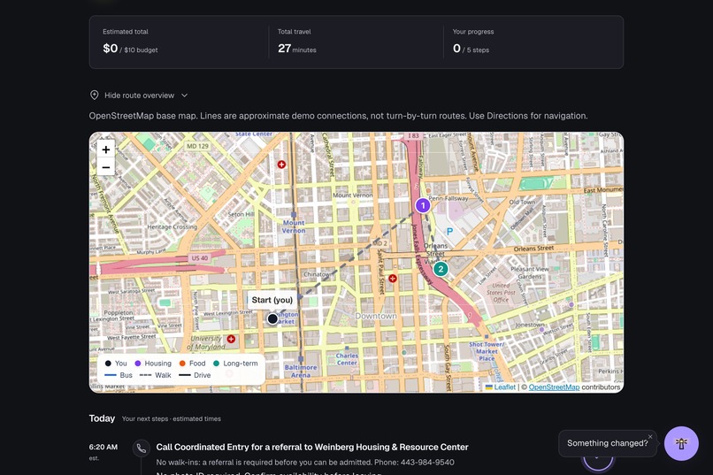Click the red hospital cross near MD 129
This screenshot has height=475, width=713.
[x=281, y=165]
